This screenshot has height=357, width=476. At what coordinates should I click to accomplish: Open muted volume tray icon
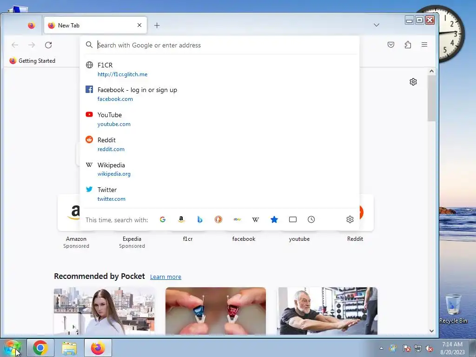coord(429,348)
